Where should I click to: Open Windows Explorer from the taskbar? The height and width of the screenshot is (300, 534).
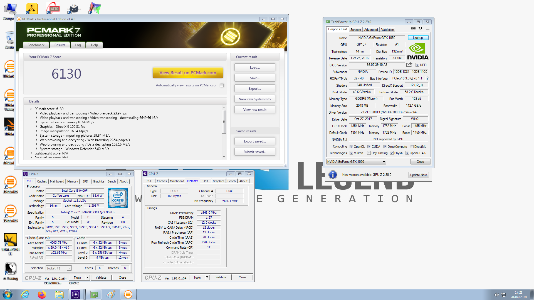(59, 294)
